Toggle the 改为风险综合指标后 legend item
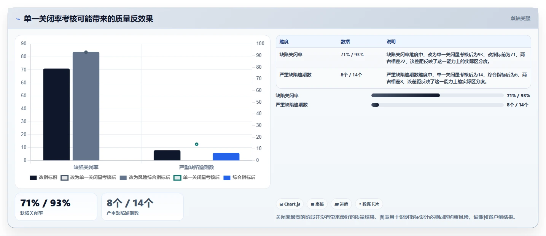546x236 pixels. tap(145, 177)
